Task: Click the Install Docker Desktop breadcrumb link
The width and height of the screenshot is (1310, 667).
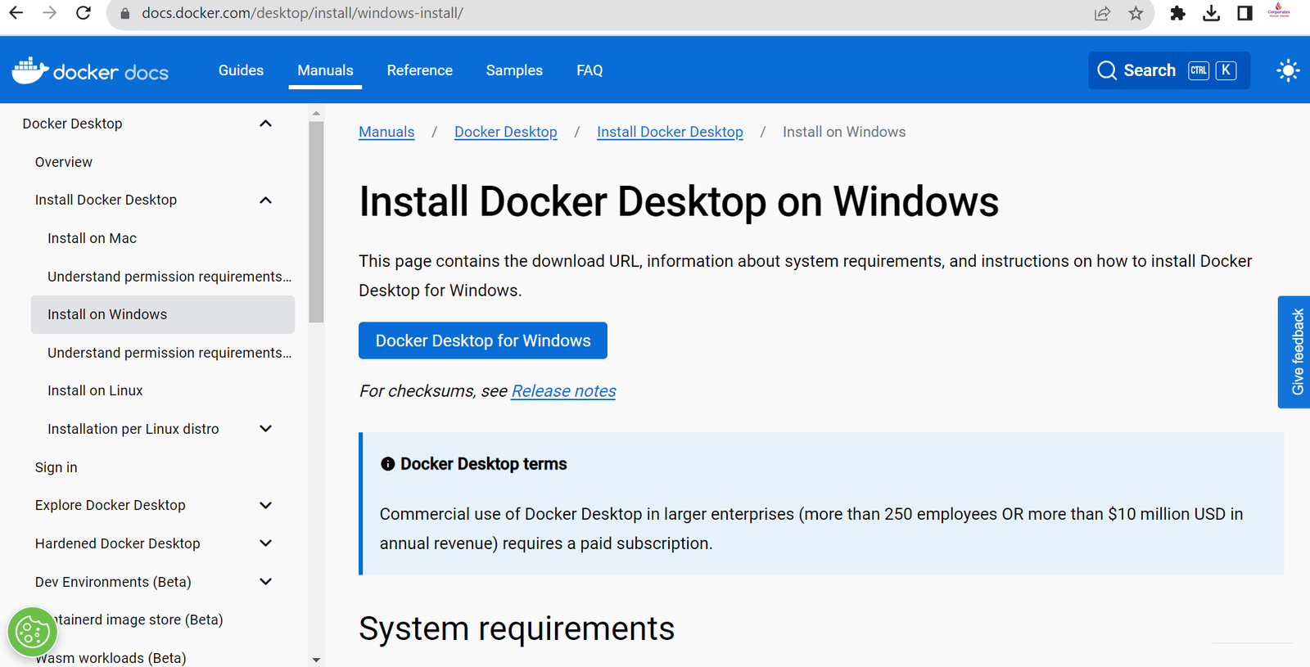Action: coord(670,132)
